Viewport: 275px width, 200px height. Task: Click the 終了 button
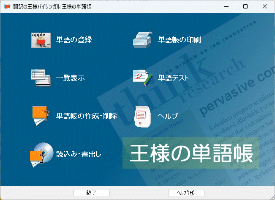[92, 193]
